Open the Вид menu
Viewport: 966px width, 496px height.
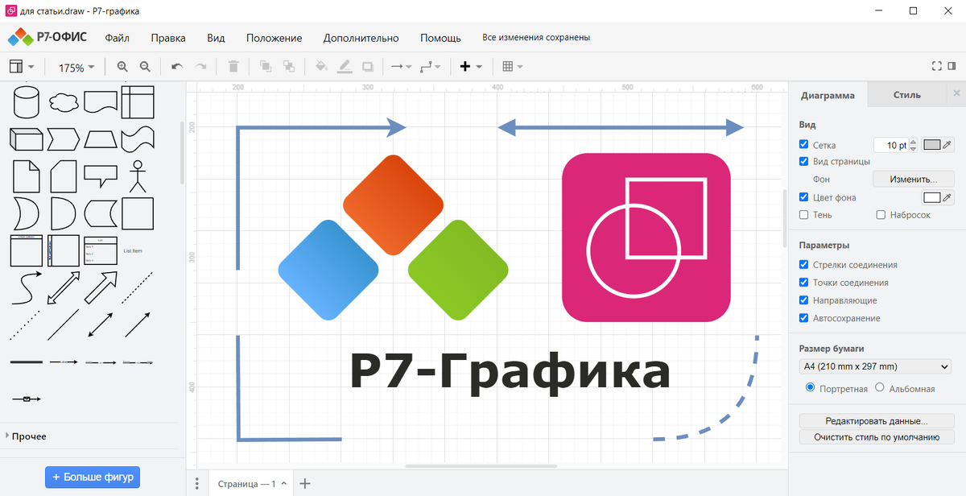click(x=216, y=38)
